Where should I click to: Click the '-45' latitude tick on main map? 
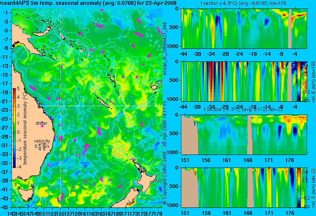pyautogui.click(x=4, y=207)
